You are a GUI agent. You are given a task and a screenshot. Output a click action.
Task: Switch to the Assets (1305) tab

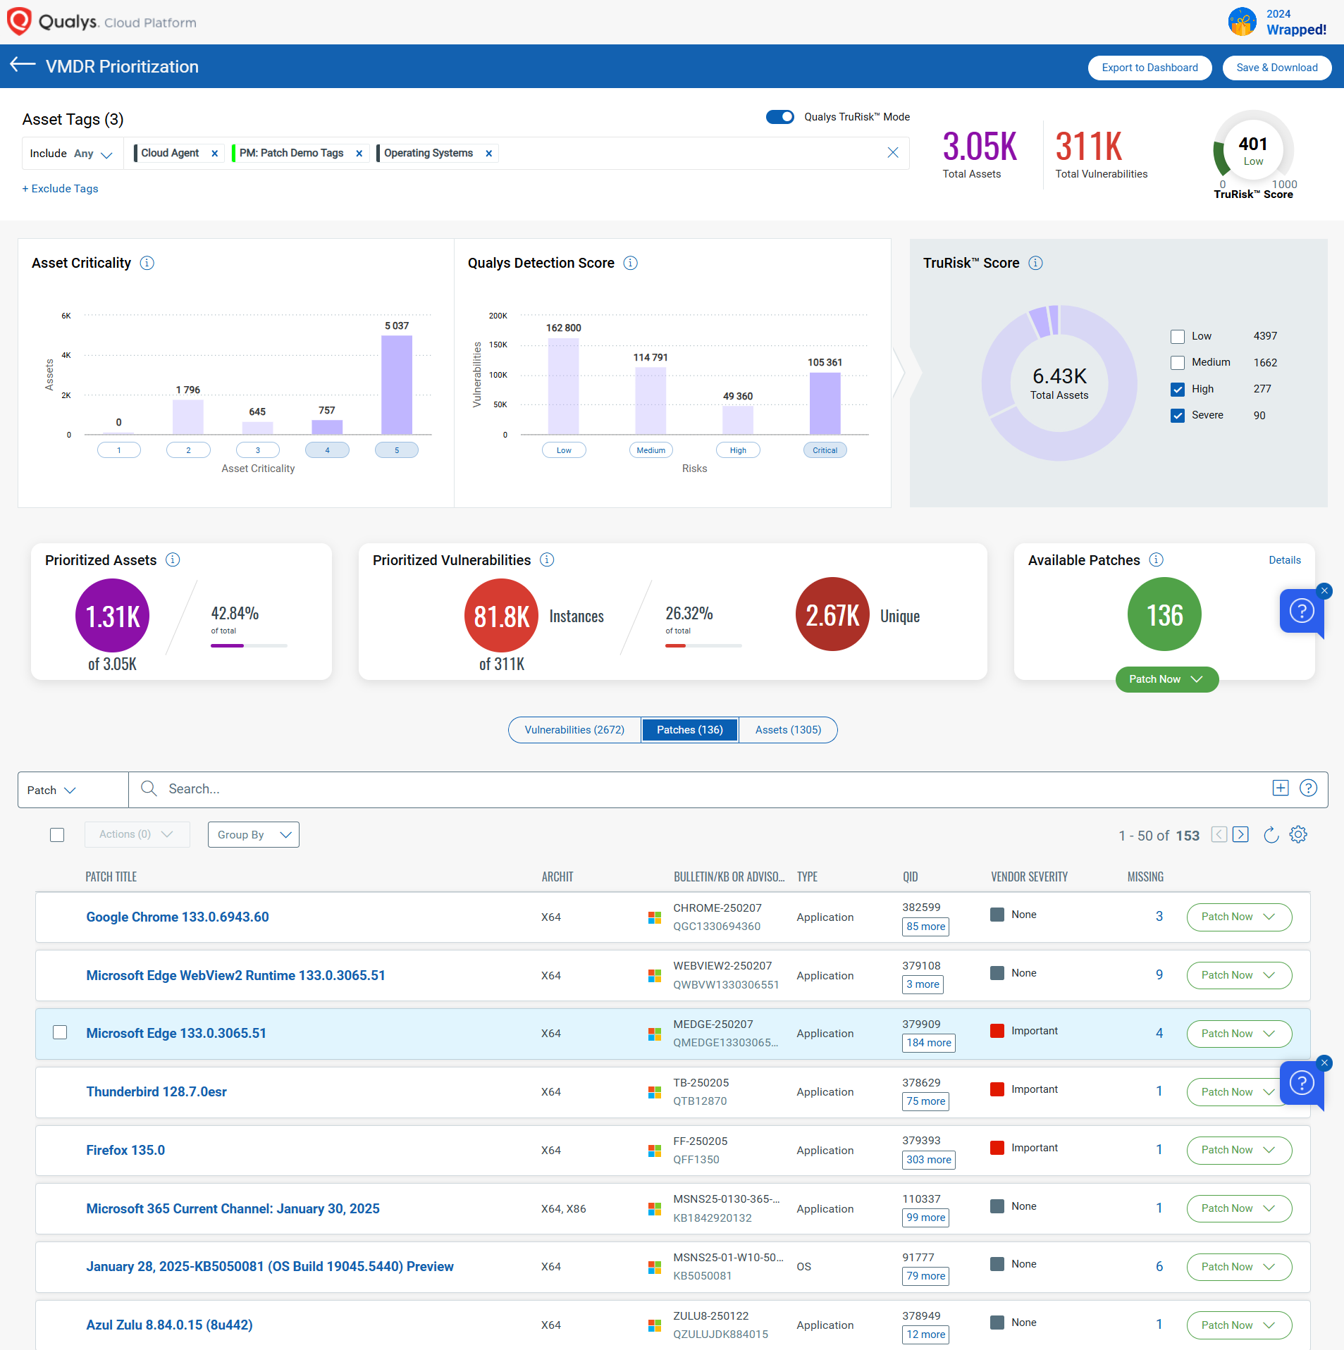(787, 730)
